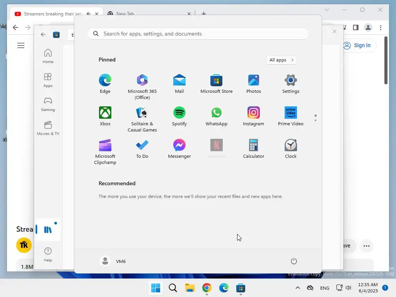
Task: Open Edge from pinned apps
Action: [x=105, y=84]
